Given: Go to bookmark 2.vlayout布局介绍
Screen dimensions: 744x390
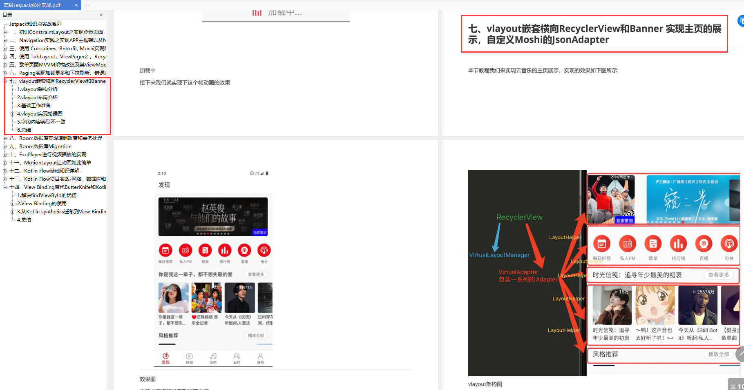Looking at the screenshot, I should (x=37, y=97).
